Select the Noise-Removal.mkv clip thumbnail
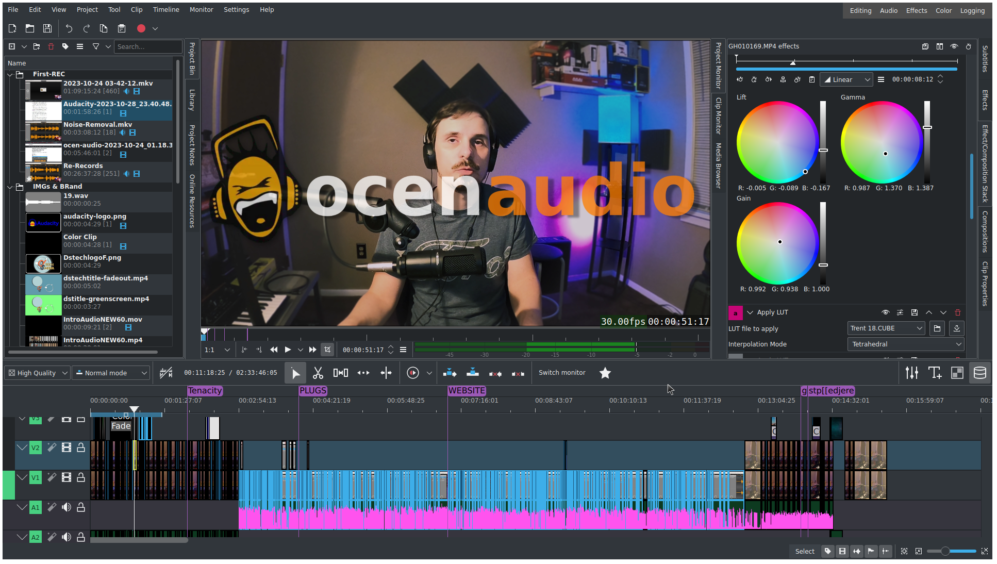This screenshot has width=997, height=564. click(43, 131)
